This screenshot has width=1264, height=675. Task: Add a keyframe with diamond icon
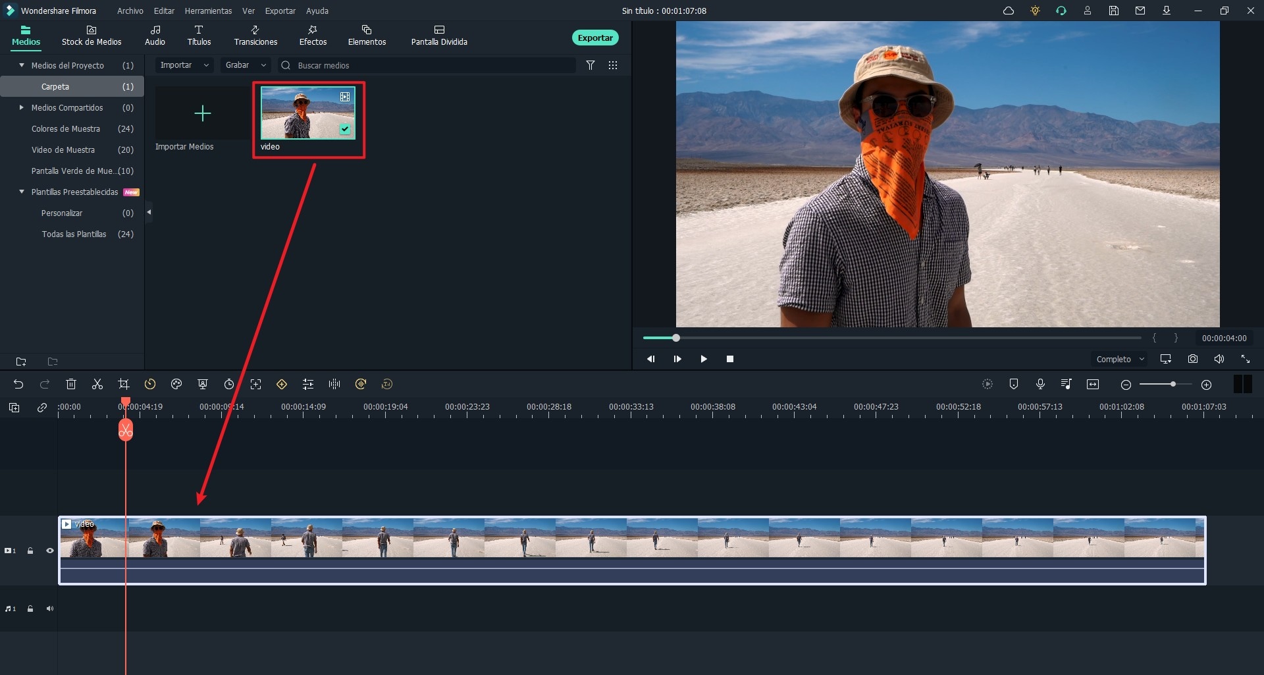[282, 384]
